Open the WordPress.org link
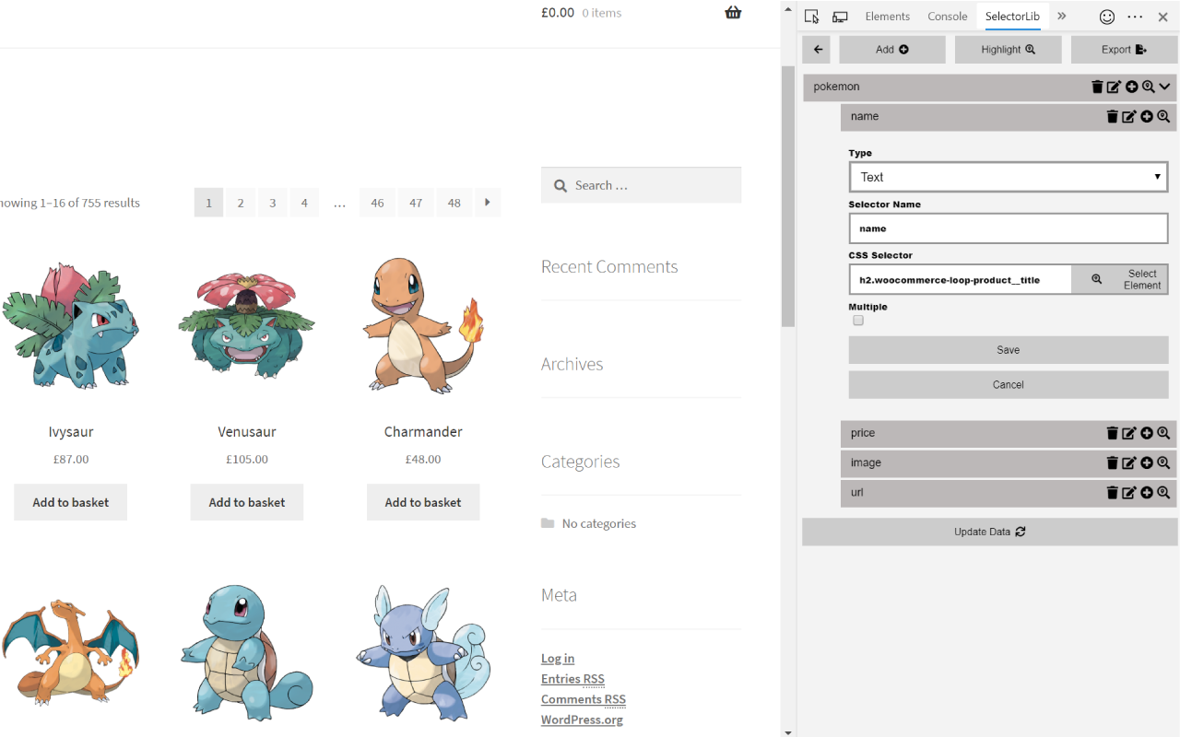 click(x=582, y=719)
